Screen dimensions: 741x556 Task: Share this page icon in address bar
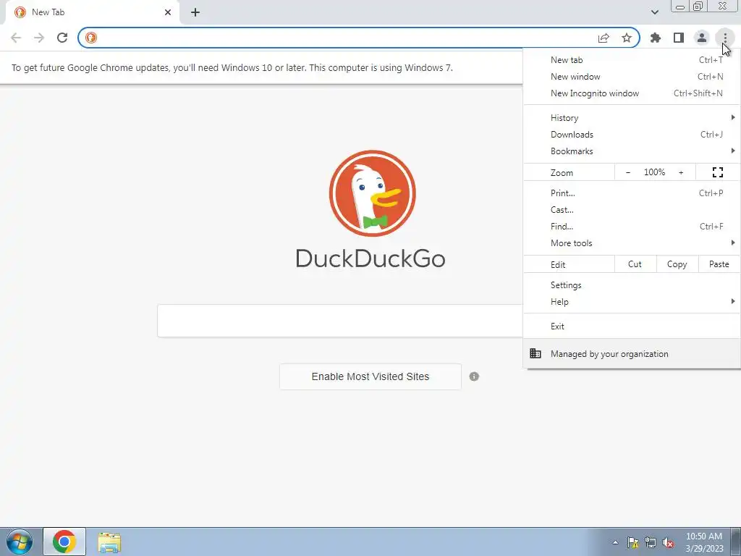(604, 38)
